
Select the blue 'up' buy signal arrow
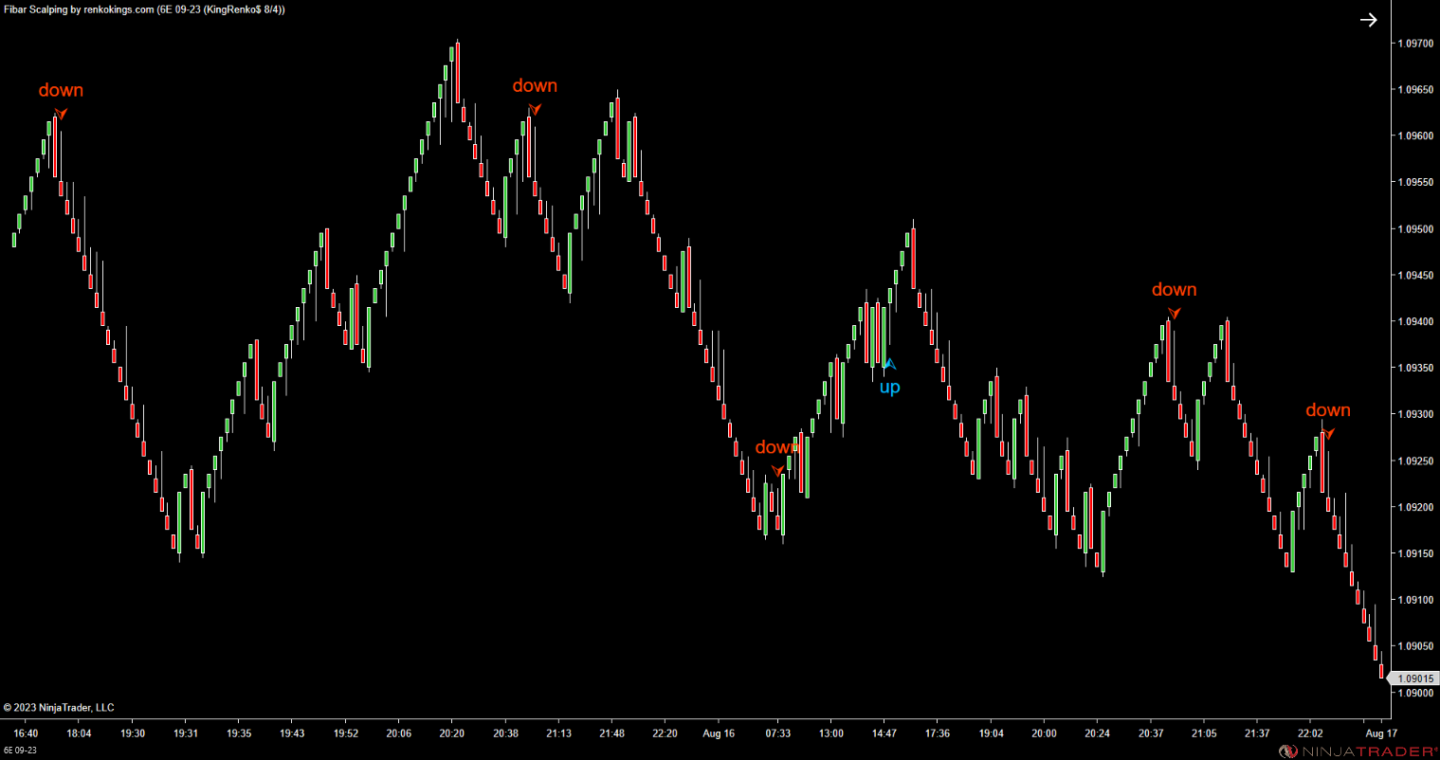click(889, 364)
